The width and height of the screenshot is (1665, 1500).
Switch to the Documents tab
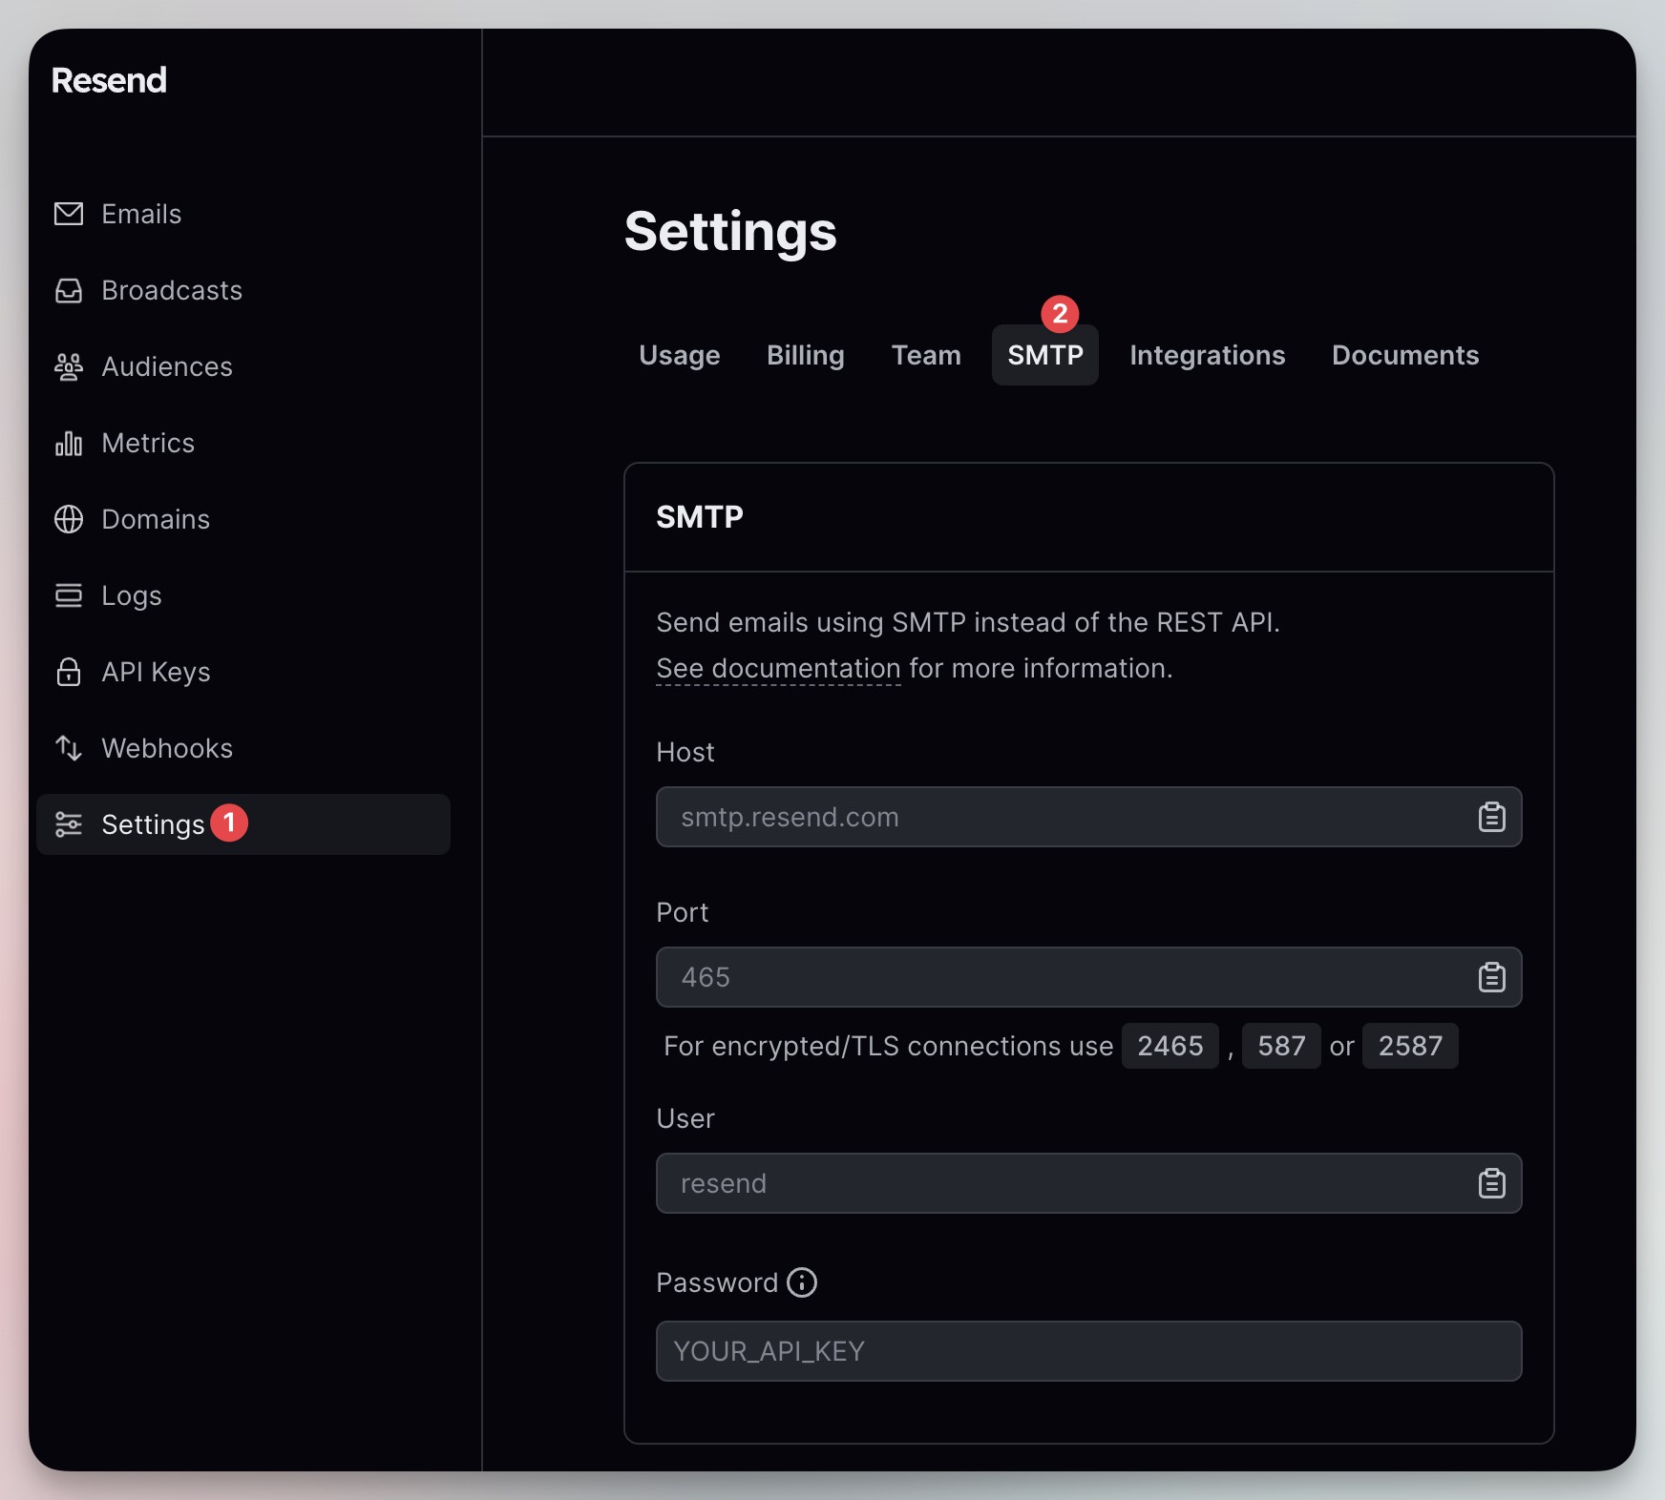1405,355
